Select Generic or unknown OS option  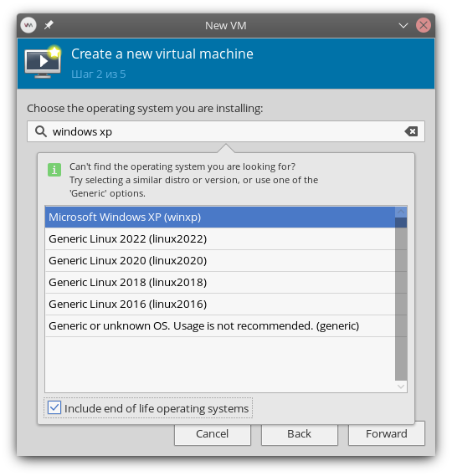click(x=220, y=325)
